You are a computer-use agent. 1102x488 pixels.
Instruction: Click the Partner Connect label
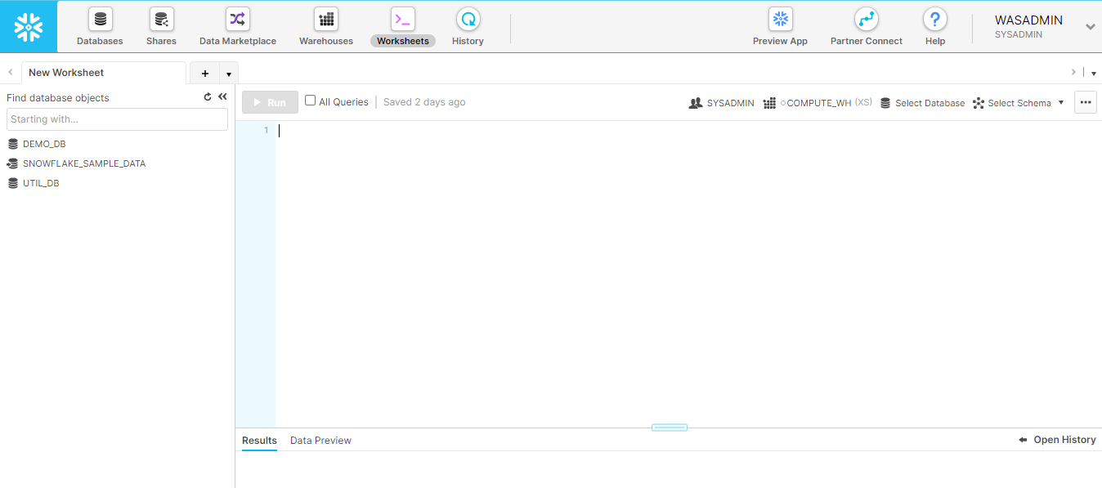pyautogui.click(x=867, y=41)
